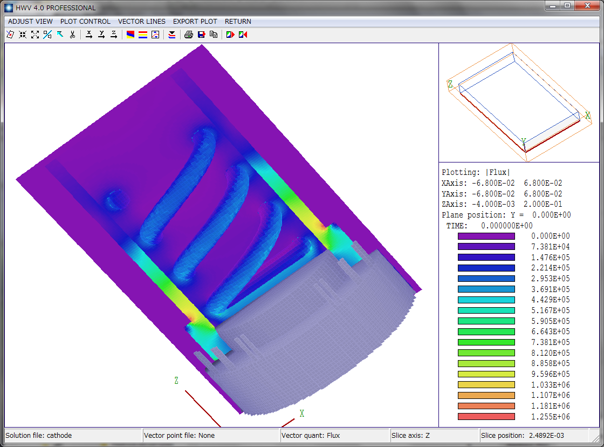
Task: Click RETURN in the menu bar
Action: click(238, 22)
